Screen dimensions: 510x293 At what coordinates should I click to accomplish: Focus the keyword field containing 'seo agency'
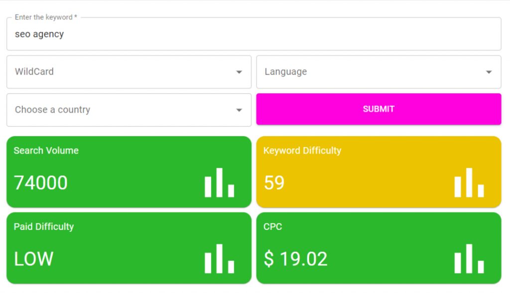[x=253, y=34]
